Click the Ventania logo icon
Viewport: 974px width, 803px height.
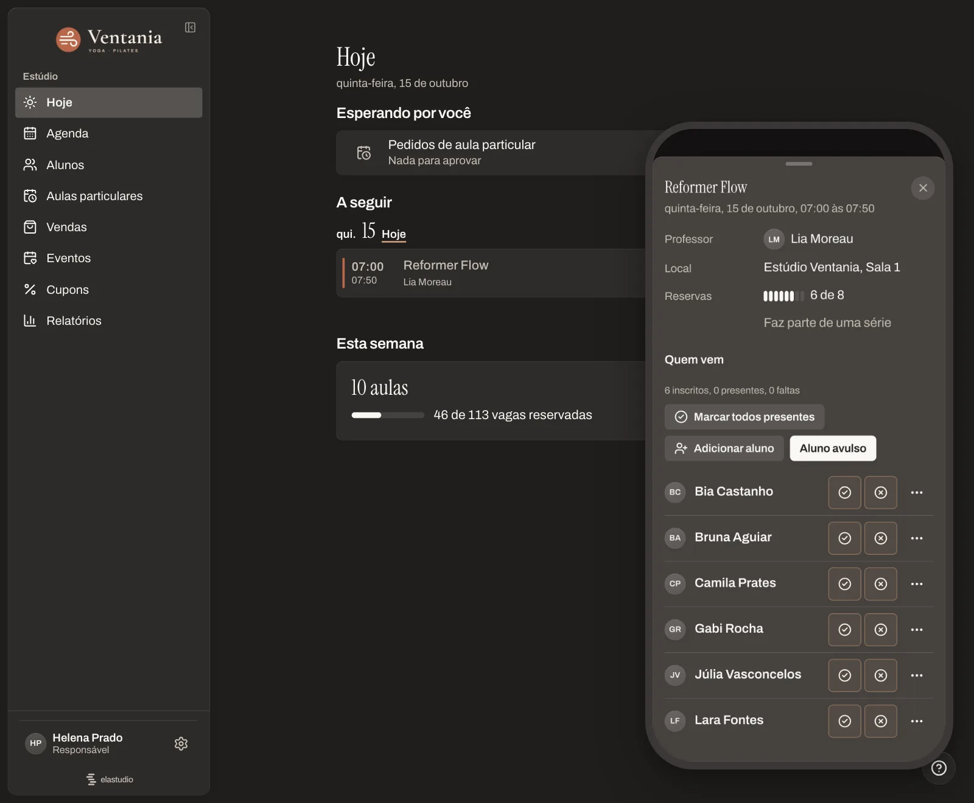click(68, 40)
